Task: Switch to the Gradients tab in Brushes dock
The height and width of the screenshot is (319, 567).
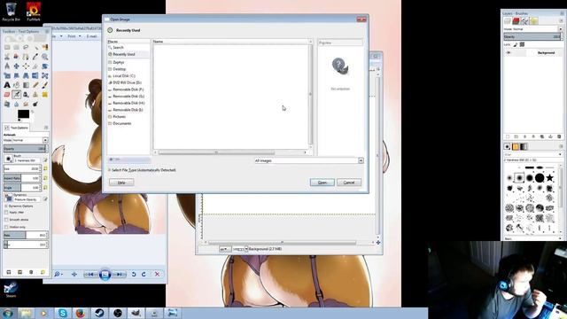Action: 524,146
